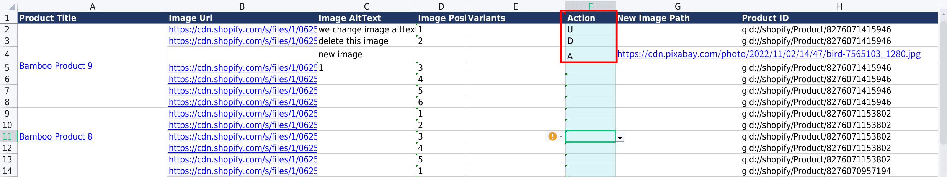The height and width of the screenshot is (177, 947).
Task: Open the Bamboo Product 9 link
Action: [x=56, y=66]
